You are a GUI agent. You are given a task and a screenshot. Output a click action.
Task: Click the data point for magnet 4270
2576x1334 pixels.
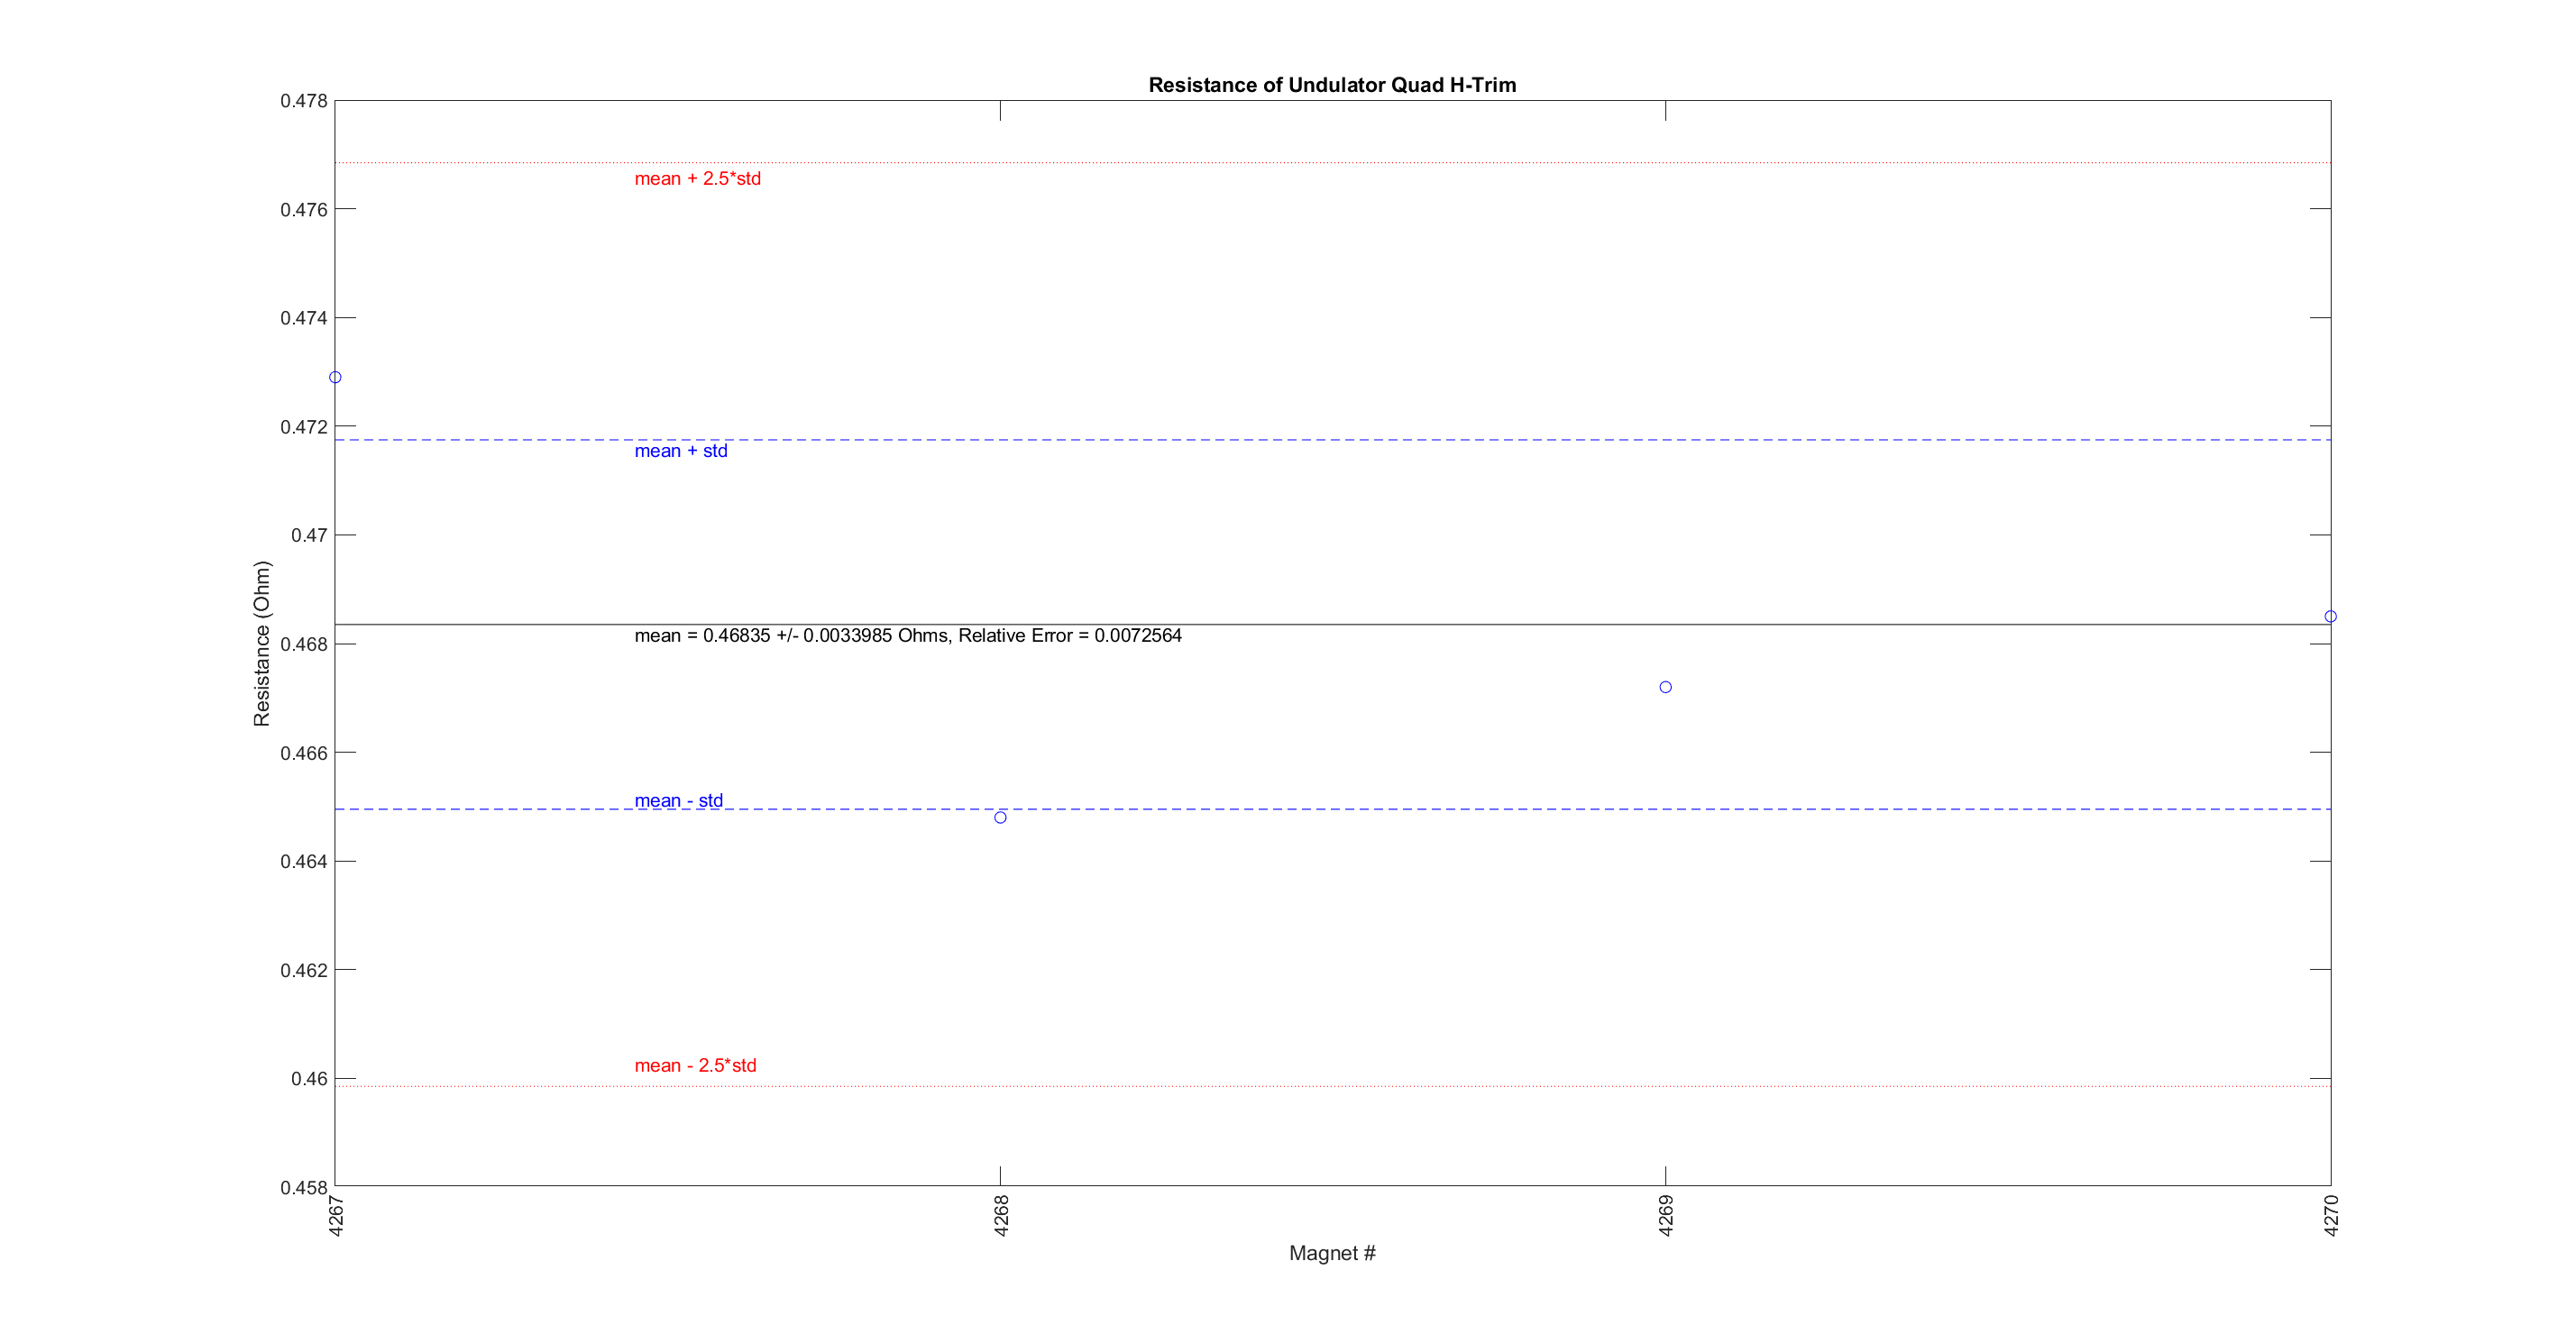[x=2330, y=616]
